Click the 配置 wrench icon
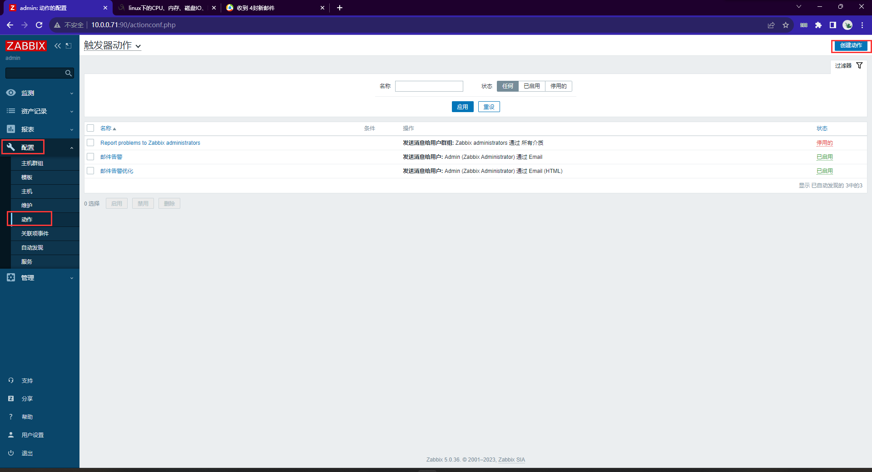The width and height of the screenshot is (872, 472). tap(11, 147)
